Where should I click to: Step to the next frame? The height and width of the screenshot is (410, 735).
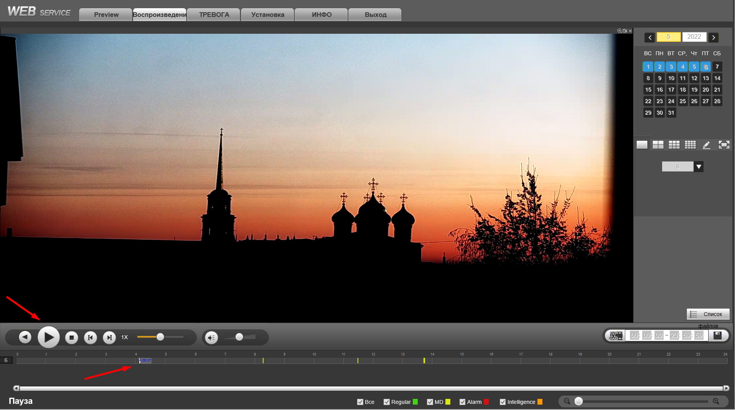click(109, 338)
